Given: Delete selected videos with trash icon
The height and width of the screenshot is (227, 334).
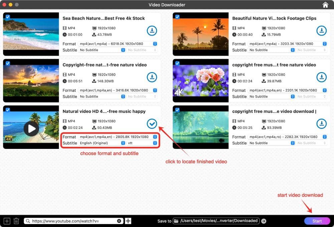Looking at the screenshot, I should (x=16, y=221).
